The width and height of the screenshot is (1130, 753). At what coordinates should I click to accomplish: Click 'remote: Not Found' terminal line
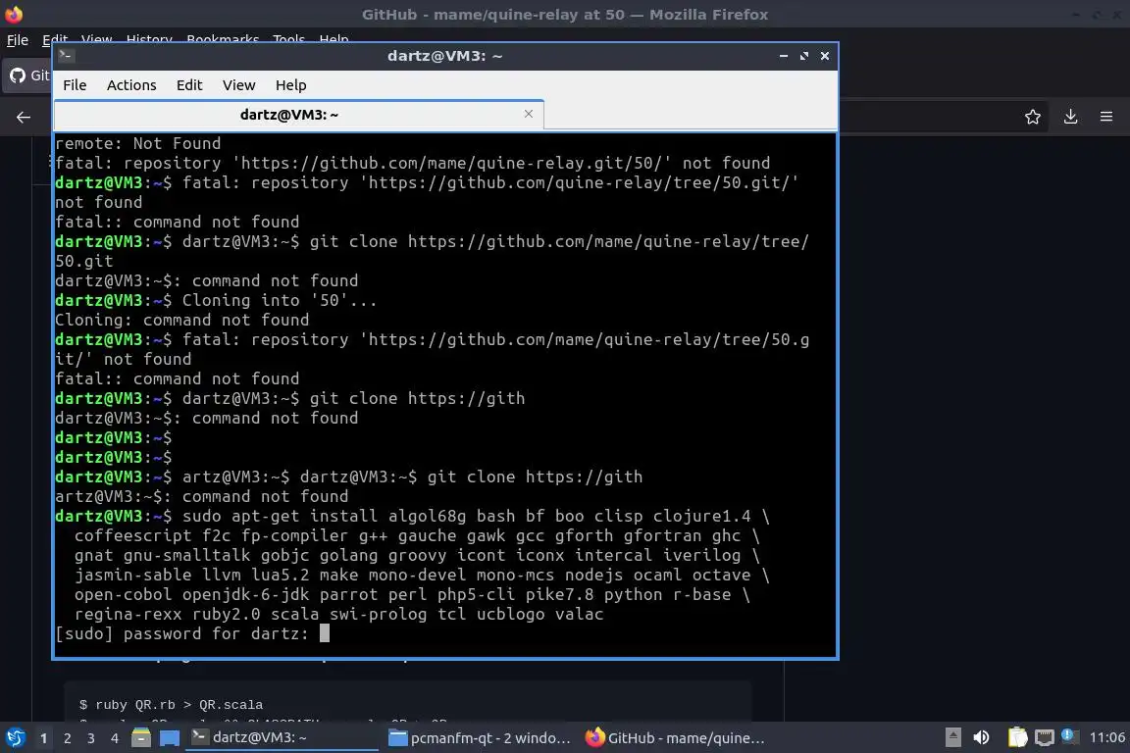pos(137,143)
